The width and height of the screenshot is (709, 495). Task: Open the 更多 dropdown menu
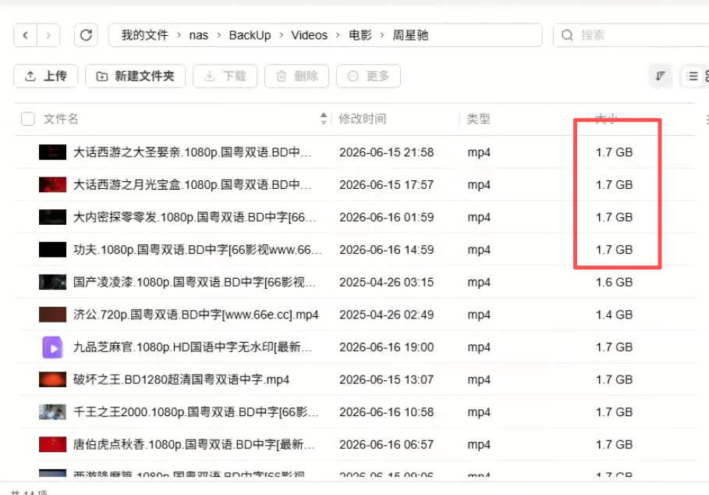[x=368, y=76]
